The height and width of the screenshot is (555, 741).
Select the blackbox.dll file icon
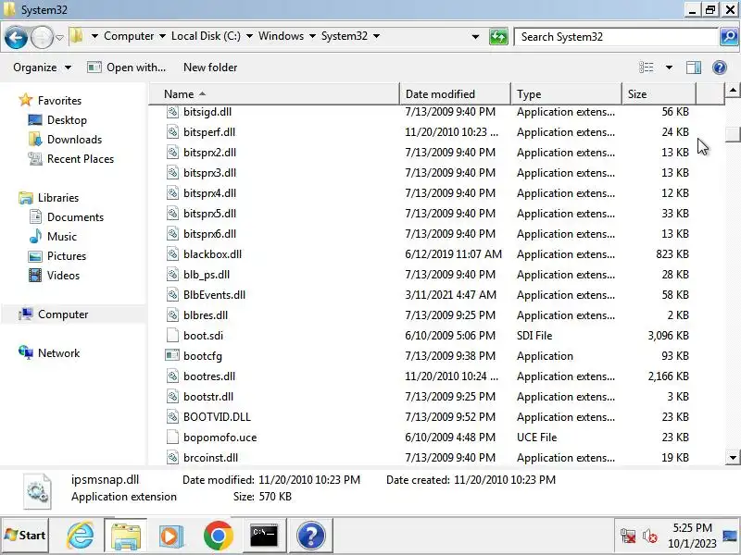172,254
